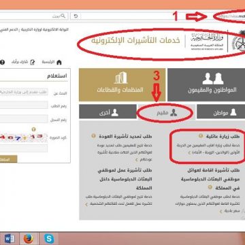Viewport: 245px width, 245px height.
Task: Launch Firefox from the taskbar
Action: (29, 239)
